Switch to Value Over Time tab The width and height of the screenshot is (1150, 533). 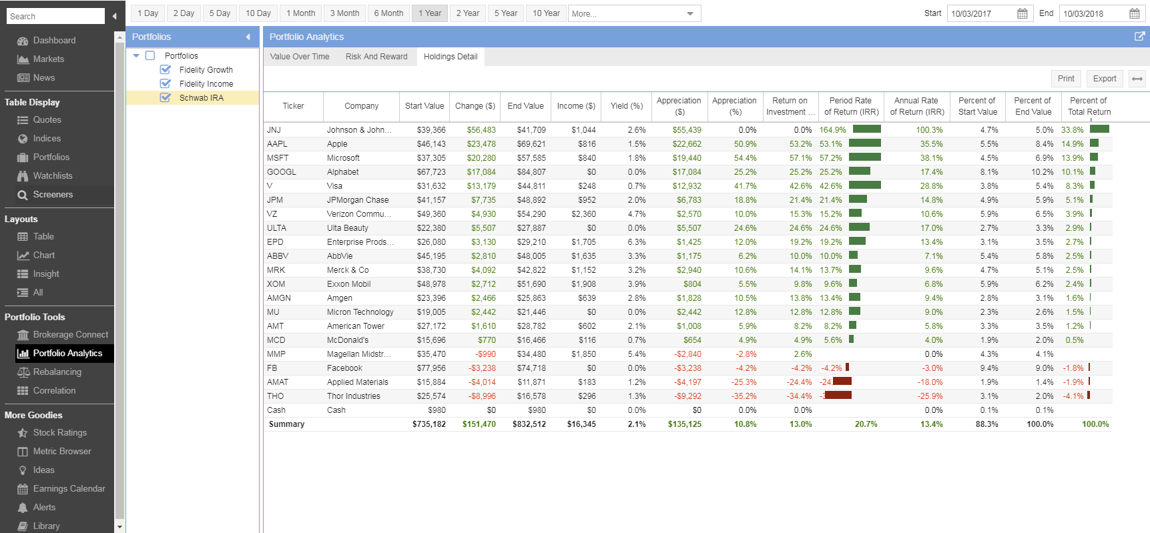300,57
